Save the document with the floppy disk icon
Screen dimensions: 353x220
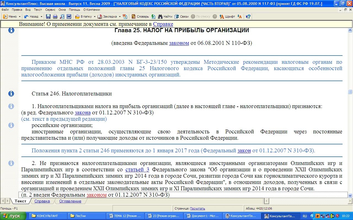click(48, 16)
